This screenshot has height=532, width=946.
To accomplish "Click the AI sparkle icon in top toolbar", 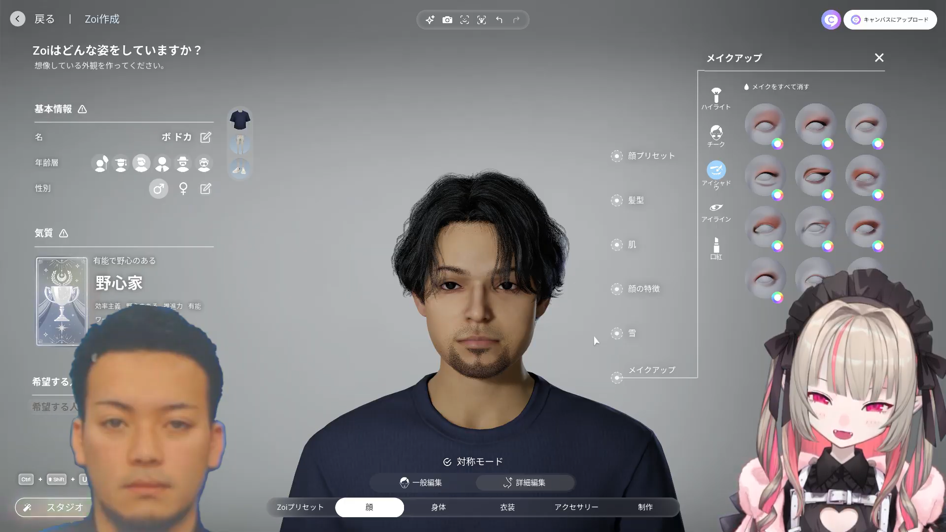I will click(x=430, y=20).
